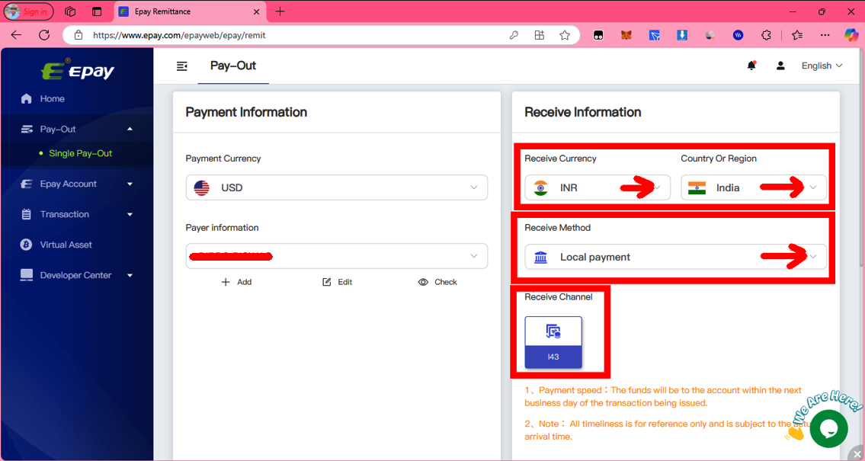Open Payment Currency USD dropdown
Viewport: 865px width, 461px height.
337,187
